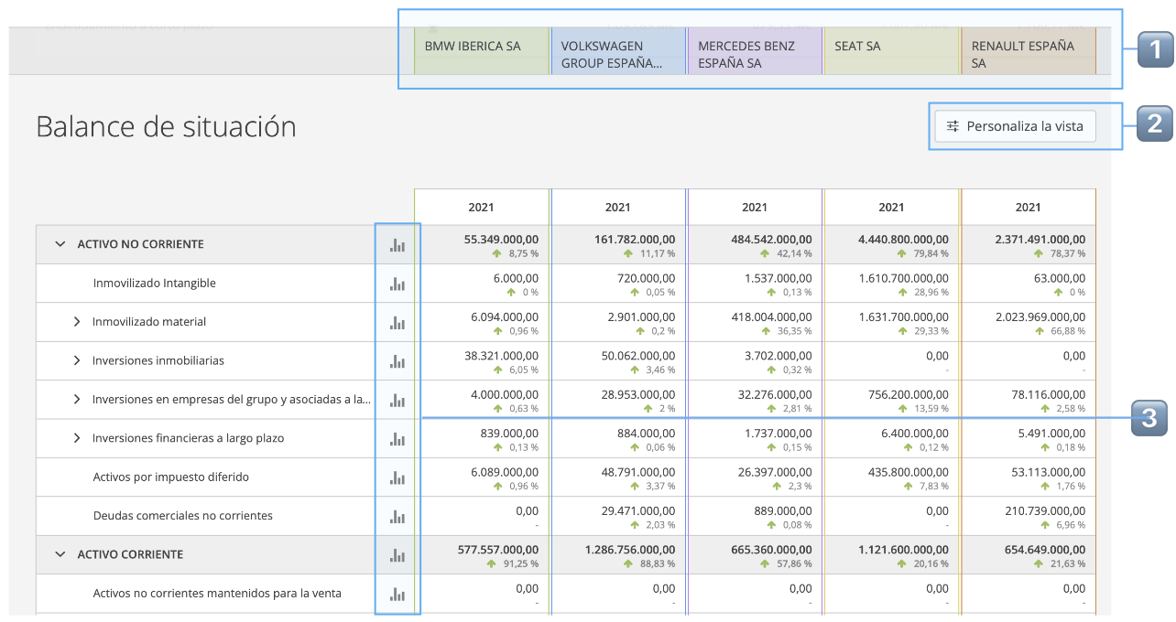1176x622 pixels.
Task: Expand Inversiones en empresas del grupo row
Action: point(77,400)
